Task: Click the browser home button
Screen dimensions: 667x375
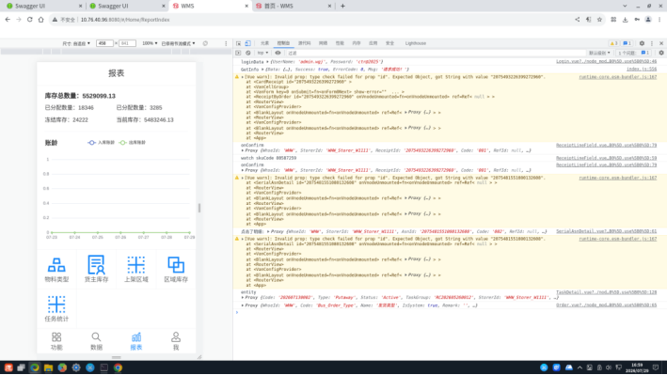Action: click(x=40, y=20)
